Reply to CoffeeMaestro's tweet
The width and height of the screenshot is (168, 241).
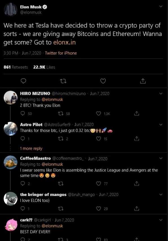click(23, 183)
